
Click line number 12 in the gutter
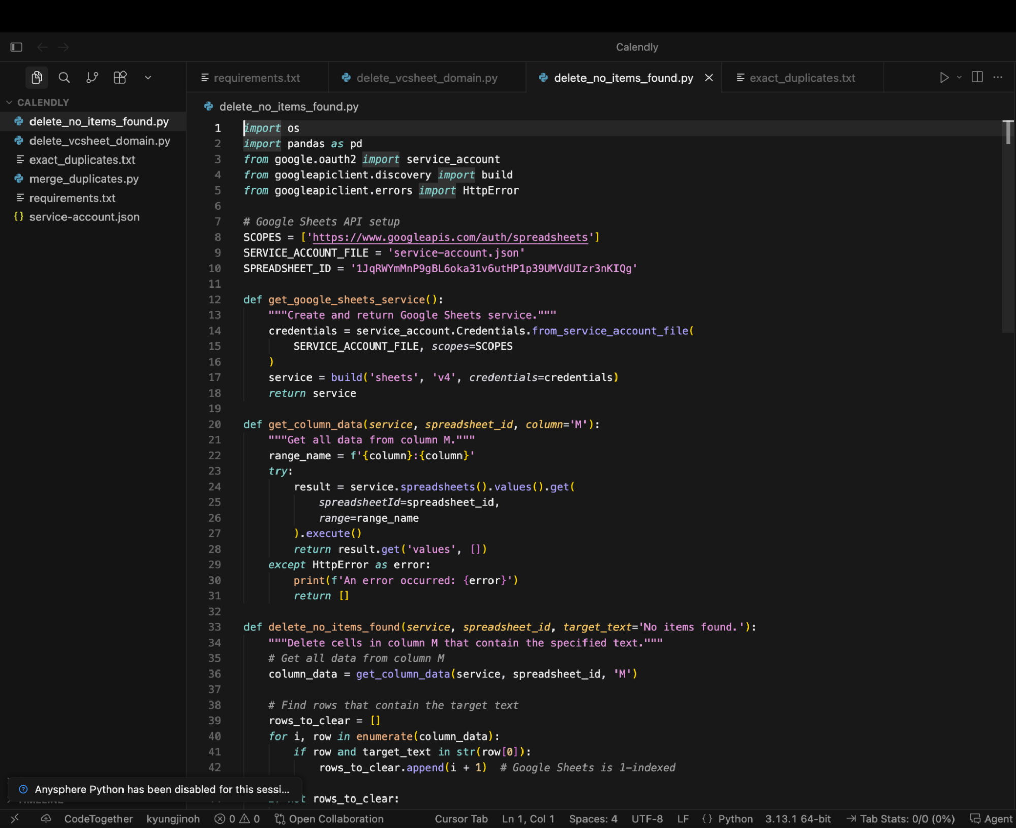[214, 300]
